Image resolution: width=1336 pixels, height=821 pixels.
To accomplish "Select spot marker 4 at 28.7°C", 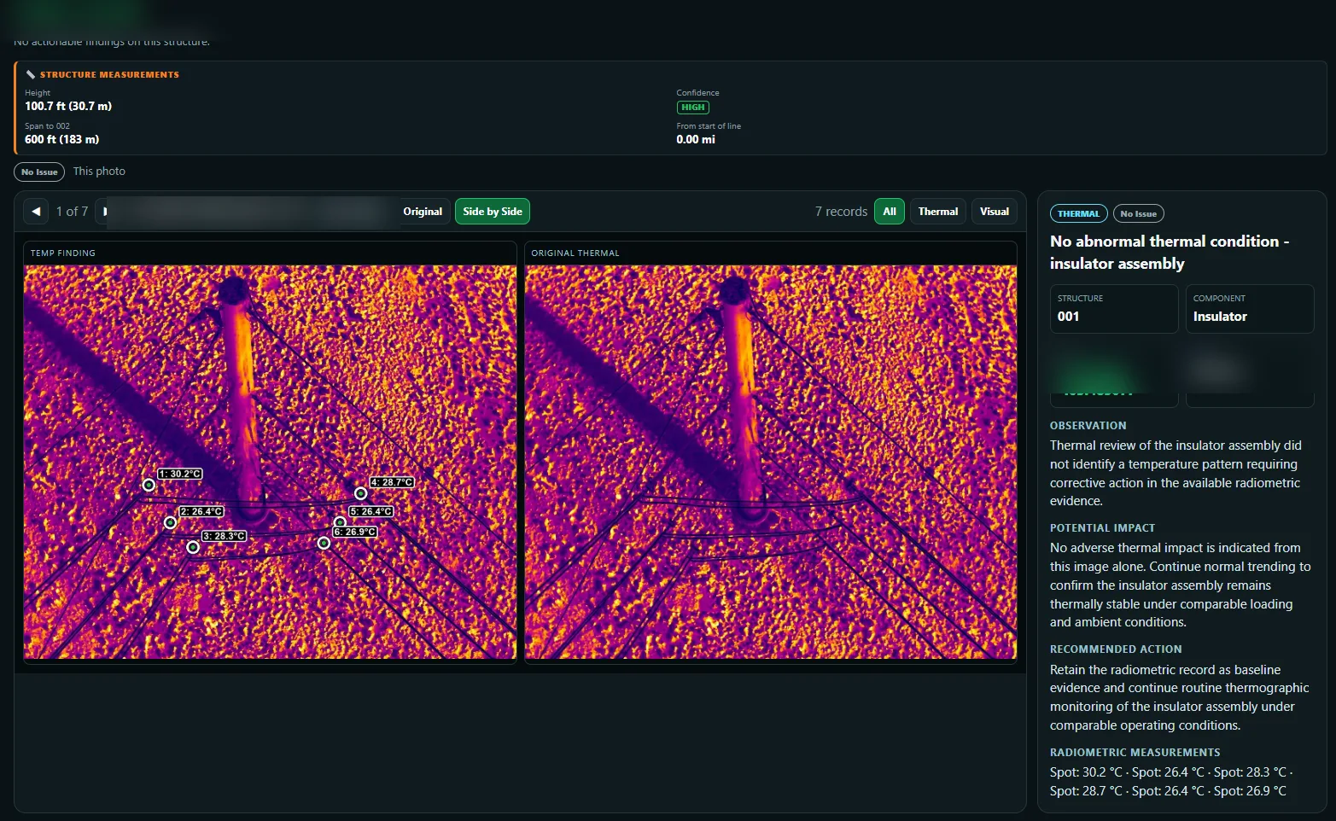I will [361, 493].
